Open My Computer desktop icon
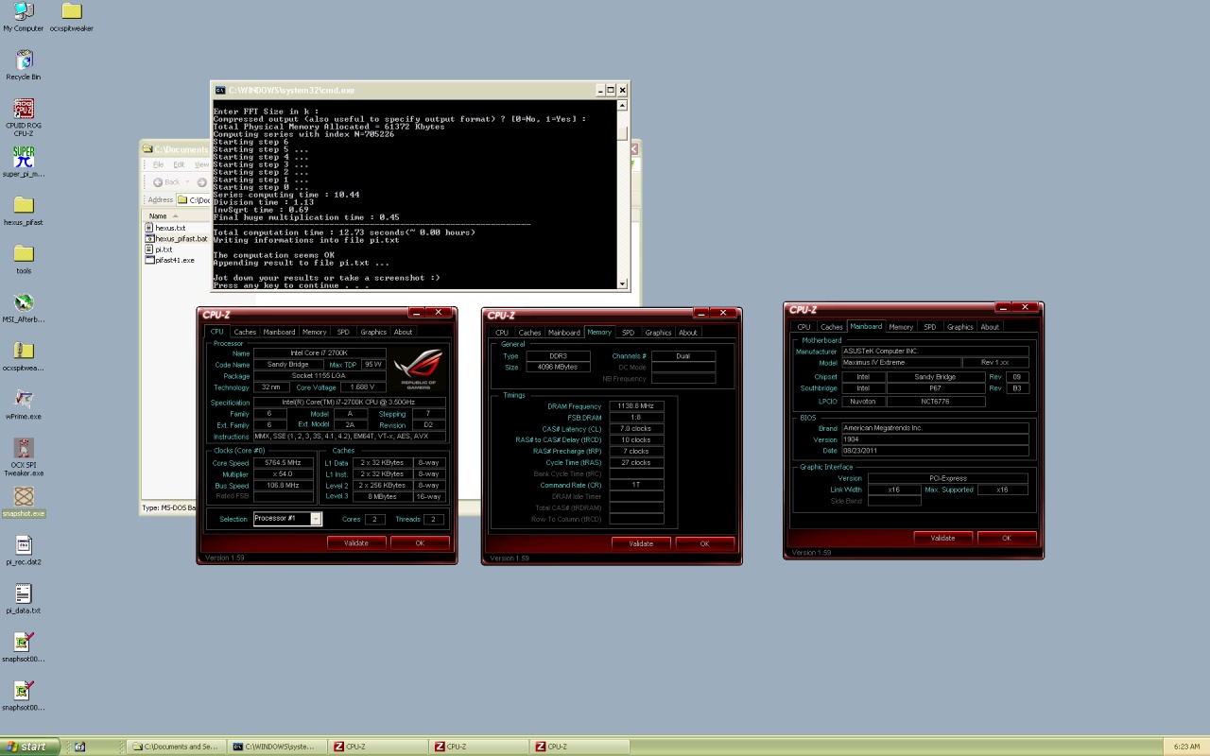The width and height of the screenshot is (1210, 756). 24,12
